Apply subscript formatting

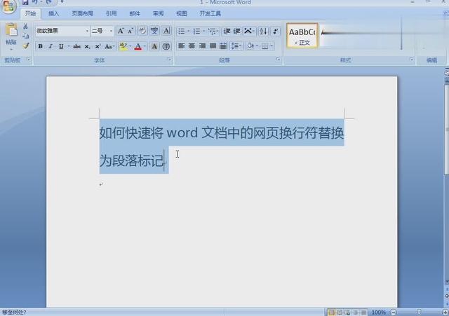[x=87, y=46]
